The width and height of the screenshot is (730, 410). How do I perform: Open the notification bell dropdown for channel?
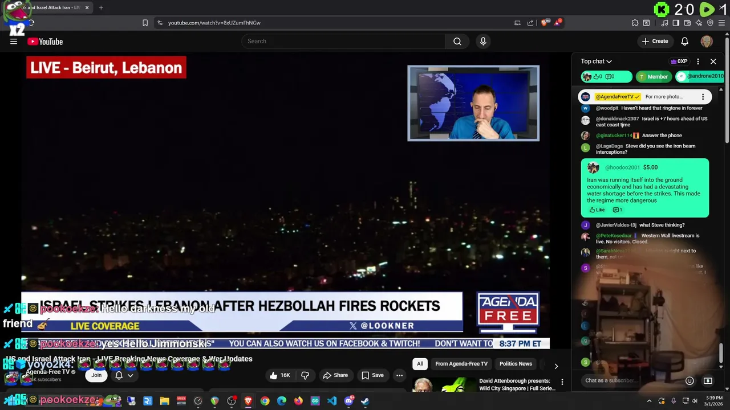pyautogui.click(x=124, y=375)
